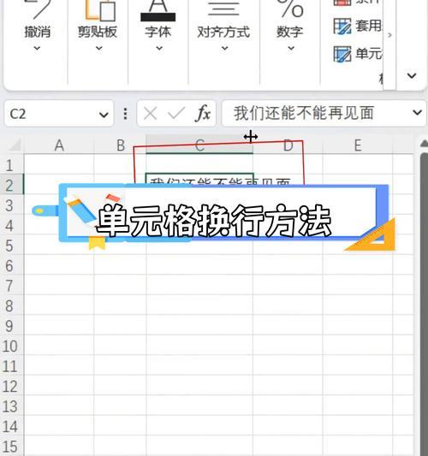Apply 套用 table format option
Screen dimensions: 428x456
tap(358, 26)
